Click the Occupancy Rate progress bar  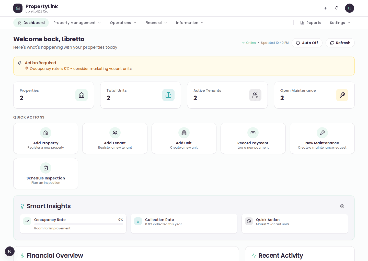click(79, 224)
